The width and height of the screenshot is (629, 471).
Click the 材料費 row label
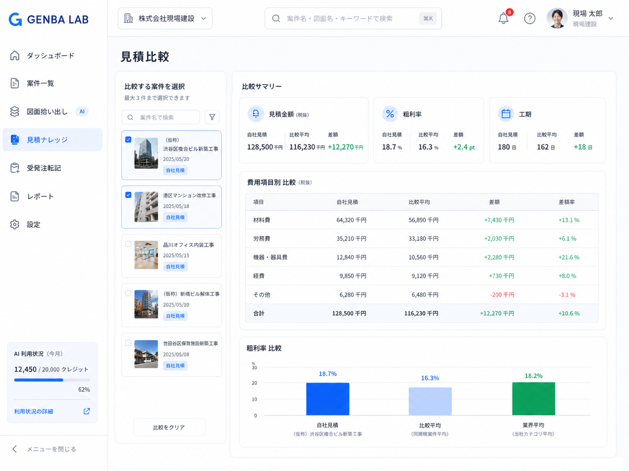tap(262, 220)
